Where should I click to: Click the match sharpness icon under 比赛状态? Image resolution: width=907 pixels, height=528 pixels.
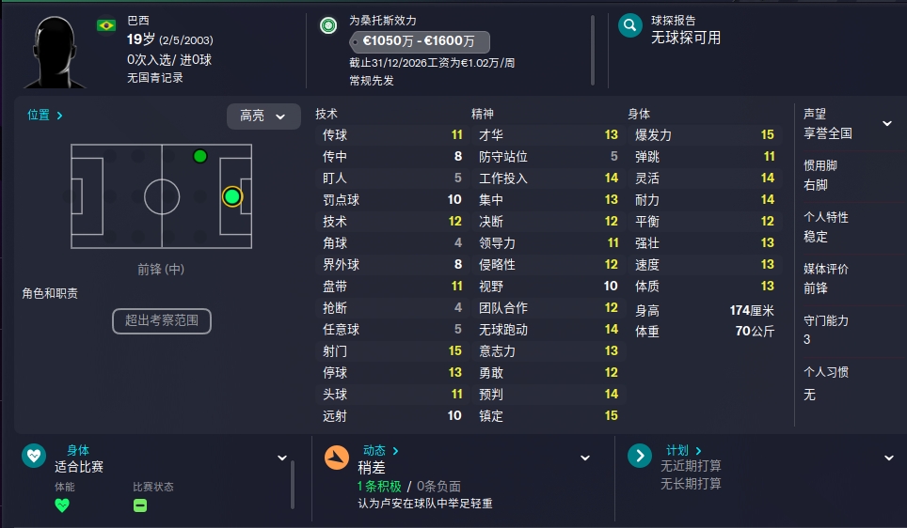coord(140,505)
